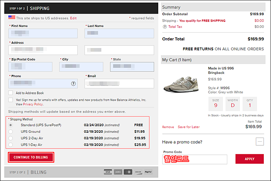Click the WIDTH D box
This screenshot has width=271, height=181.
point(233,104)
